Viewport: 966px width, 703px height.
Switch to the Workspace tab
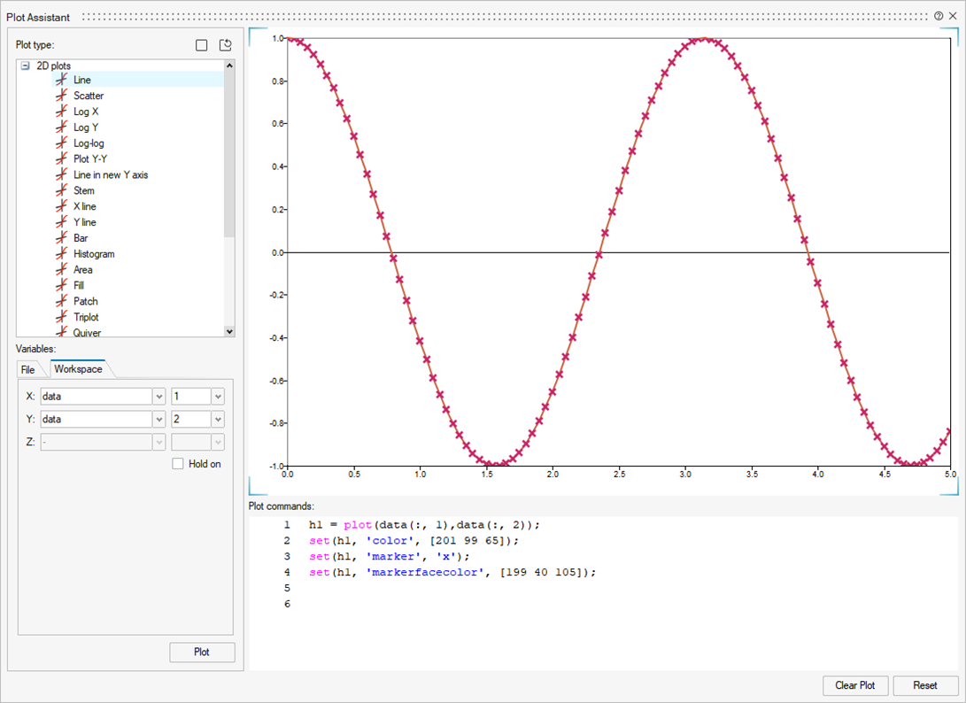click(x=78, y=369)
